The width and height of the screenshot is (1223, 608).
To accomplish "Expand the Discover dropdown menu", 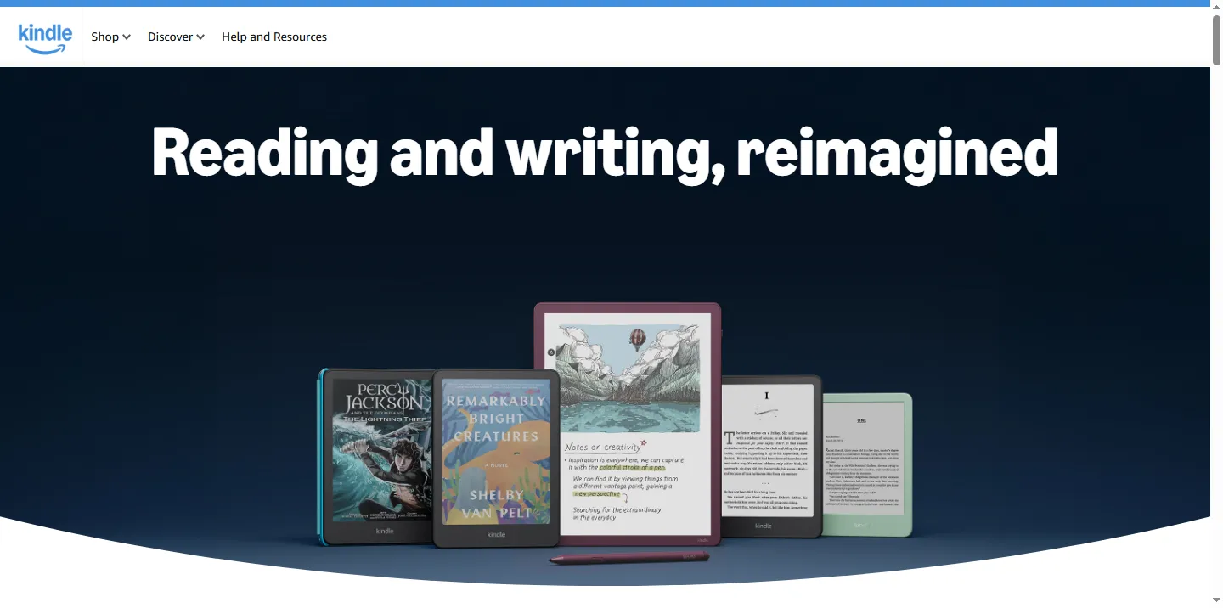I will coord(176,37).
